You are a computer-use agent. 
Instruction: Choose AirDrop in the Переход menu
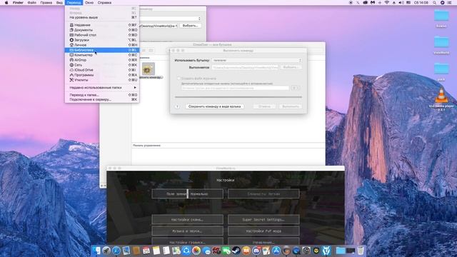[x=102, y=60]
